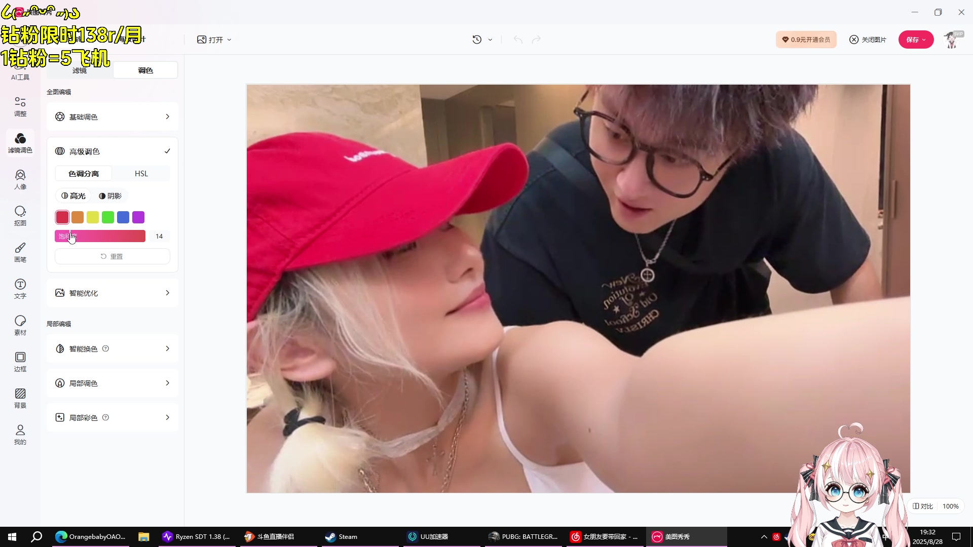The width and height of the screenshot is (973, 547).
Task: Open PUBG: BATTLEGROUNDS taskbar item
Action: 523,537
